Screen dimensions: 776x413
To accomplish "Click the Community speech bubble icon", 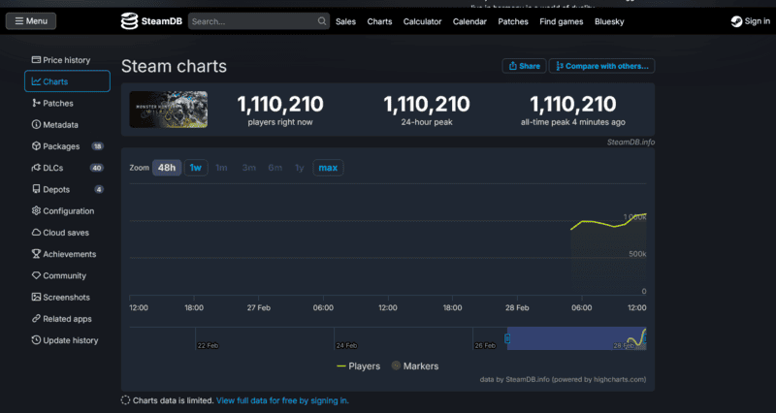I will [x=36, y=275].
